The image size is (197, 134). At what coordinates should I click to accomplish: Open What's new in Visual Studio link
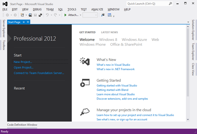(113, 65)
